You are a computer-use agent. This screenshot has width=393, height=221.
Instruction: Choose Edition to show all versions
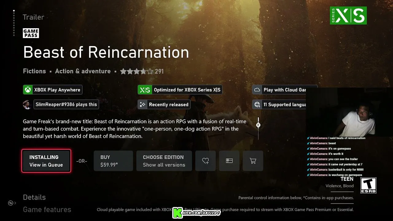coord(164,161)
